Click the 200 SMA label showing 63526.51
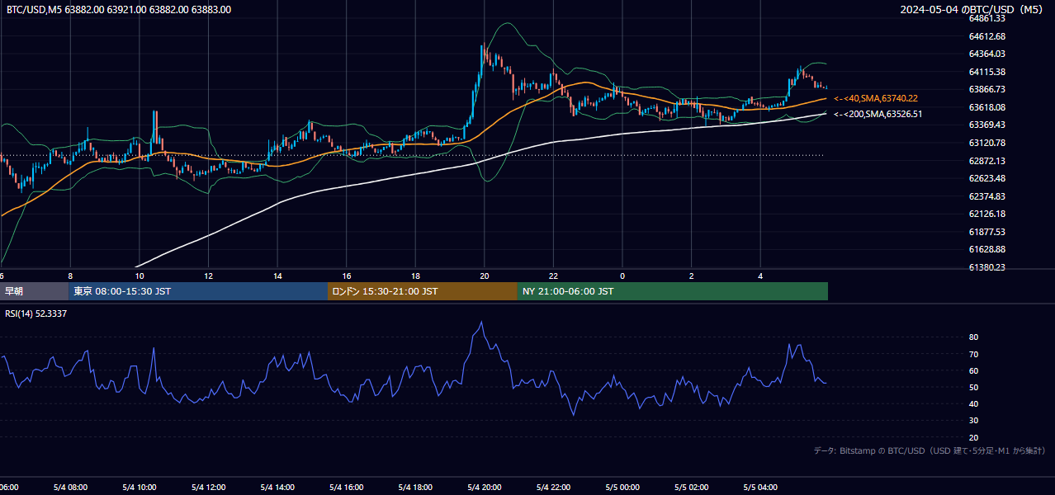 point(878,114)
